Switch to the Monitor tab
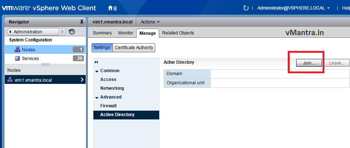This screenshot has height=148, width=350. [126, 33]
